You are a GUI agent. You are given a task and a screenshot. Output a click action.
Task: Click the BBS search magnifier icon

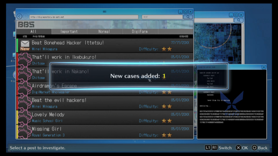click(188, 17)
